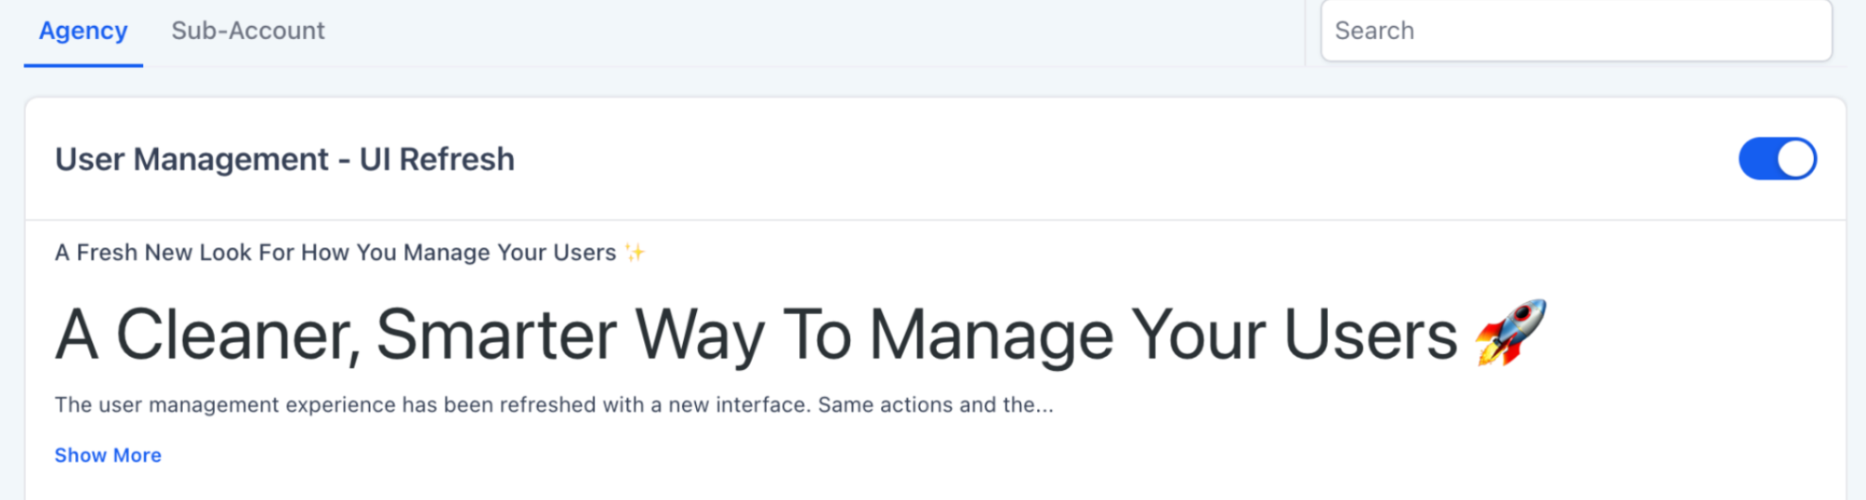Click the 'A Cleaner, Smarter Way' headline

coord(756,334)
